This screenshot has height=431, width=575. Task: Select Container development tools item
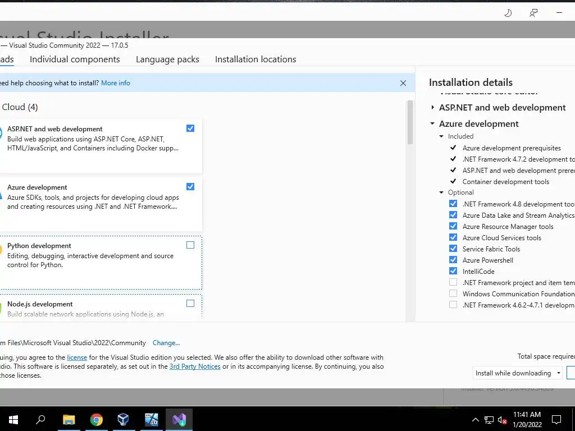coord(506,182)
